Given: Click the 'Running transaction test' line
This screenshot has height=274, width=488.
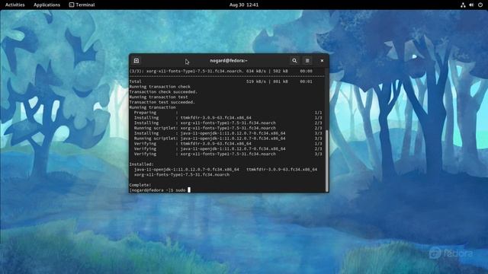Looking at the screenshot, I should [x=159, y=97].
